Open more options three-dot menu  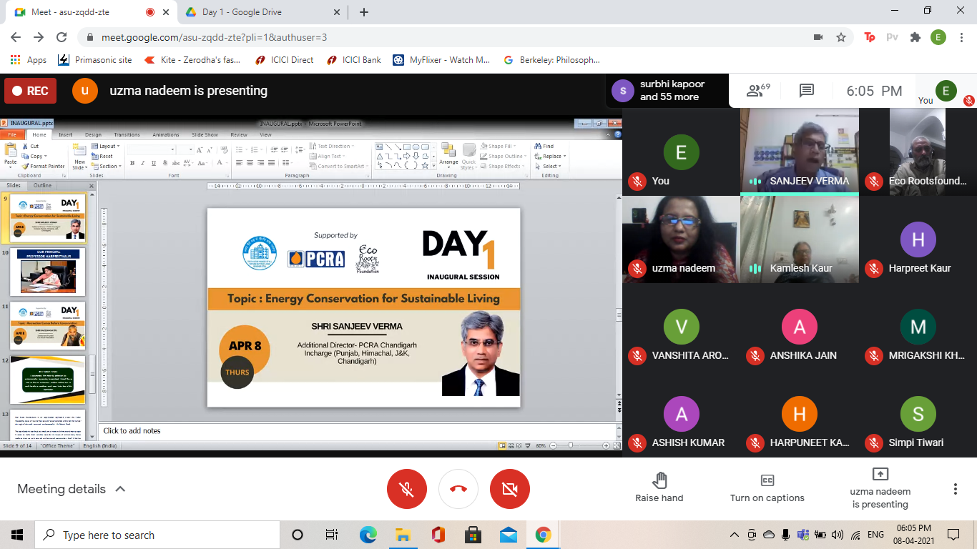955,489
